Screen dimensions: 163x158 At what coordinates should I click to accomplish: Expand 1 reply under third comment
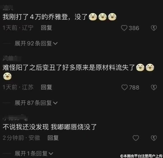(x=34, y=153)
